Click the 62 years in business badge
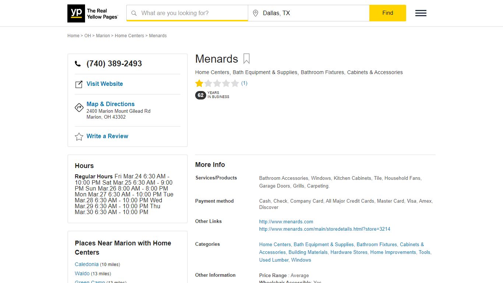This screenshot has width=503, height=283. [212, 95]
